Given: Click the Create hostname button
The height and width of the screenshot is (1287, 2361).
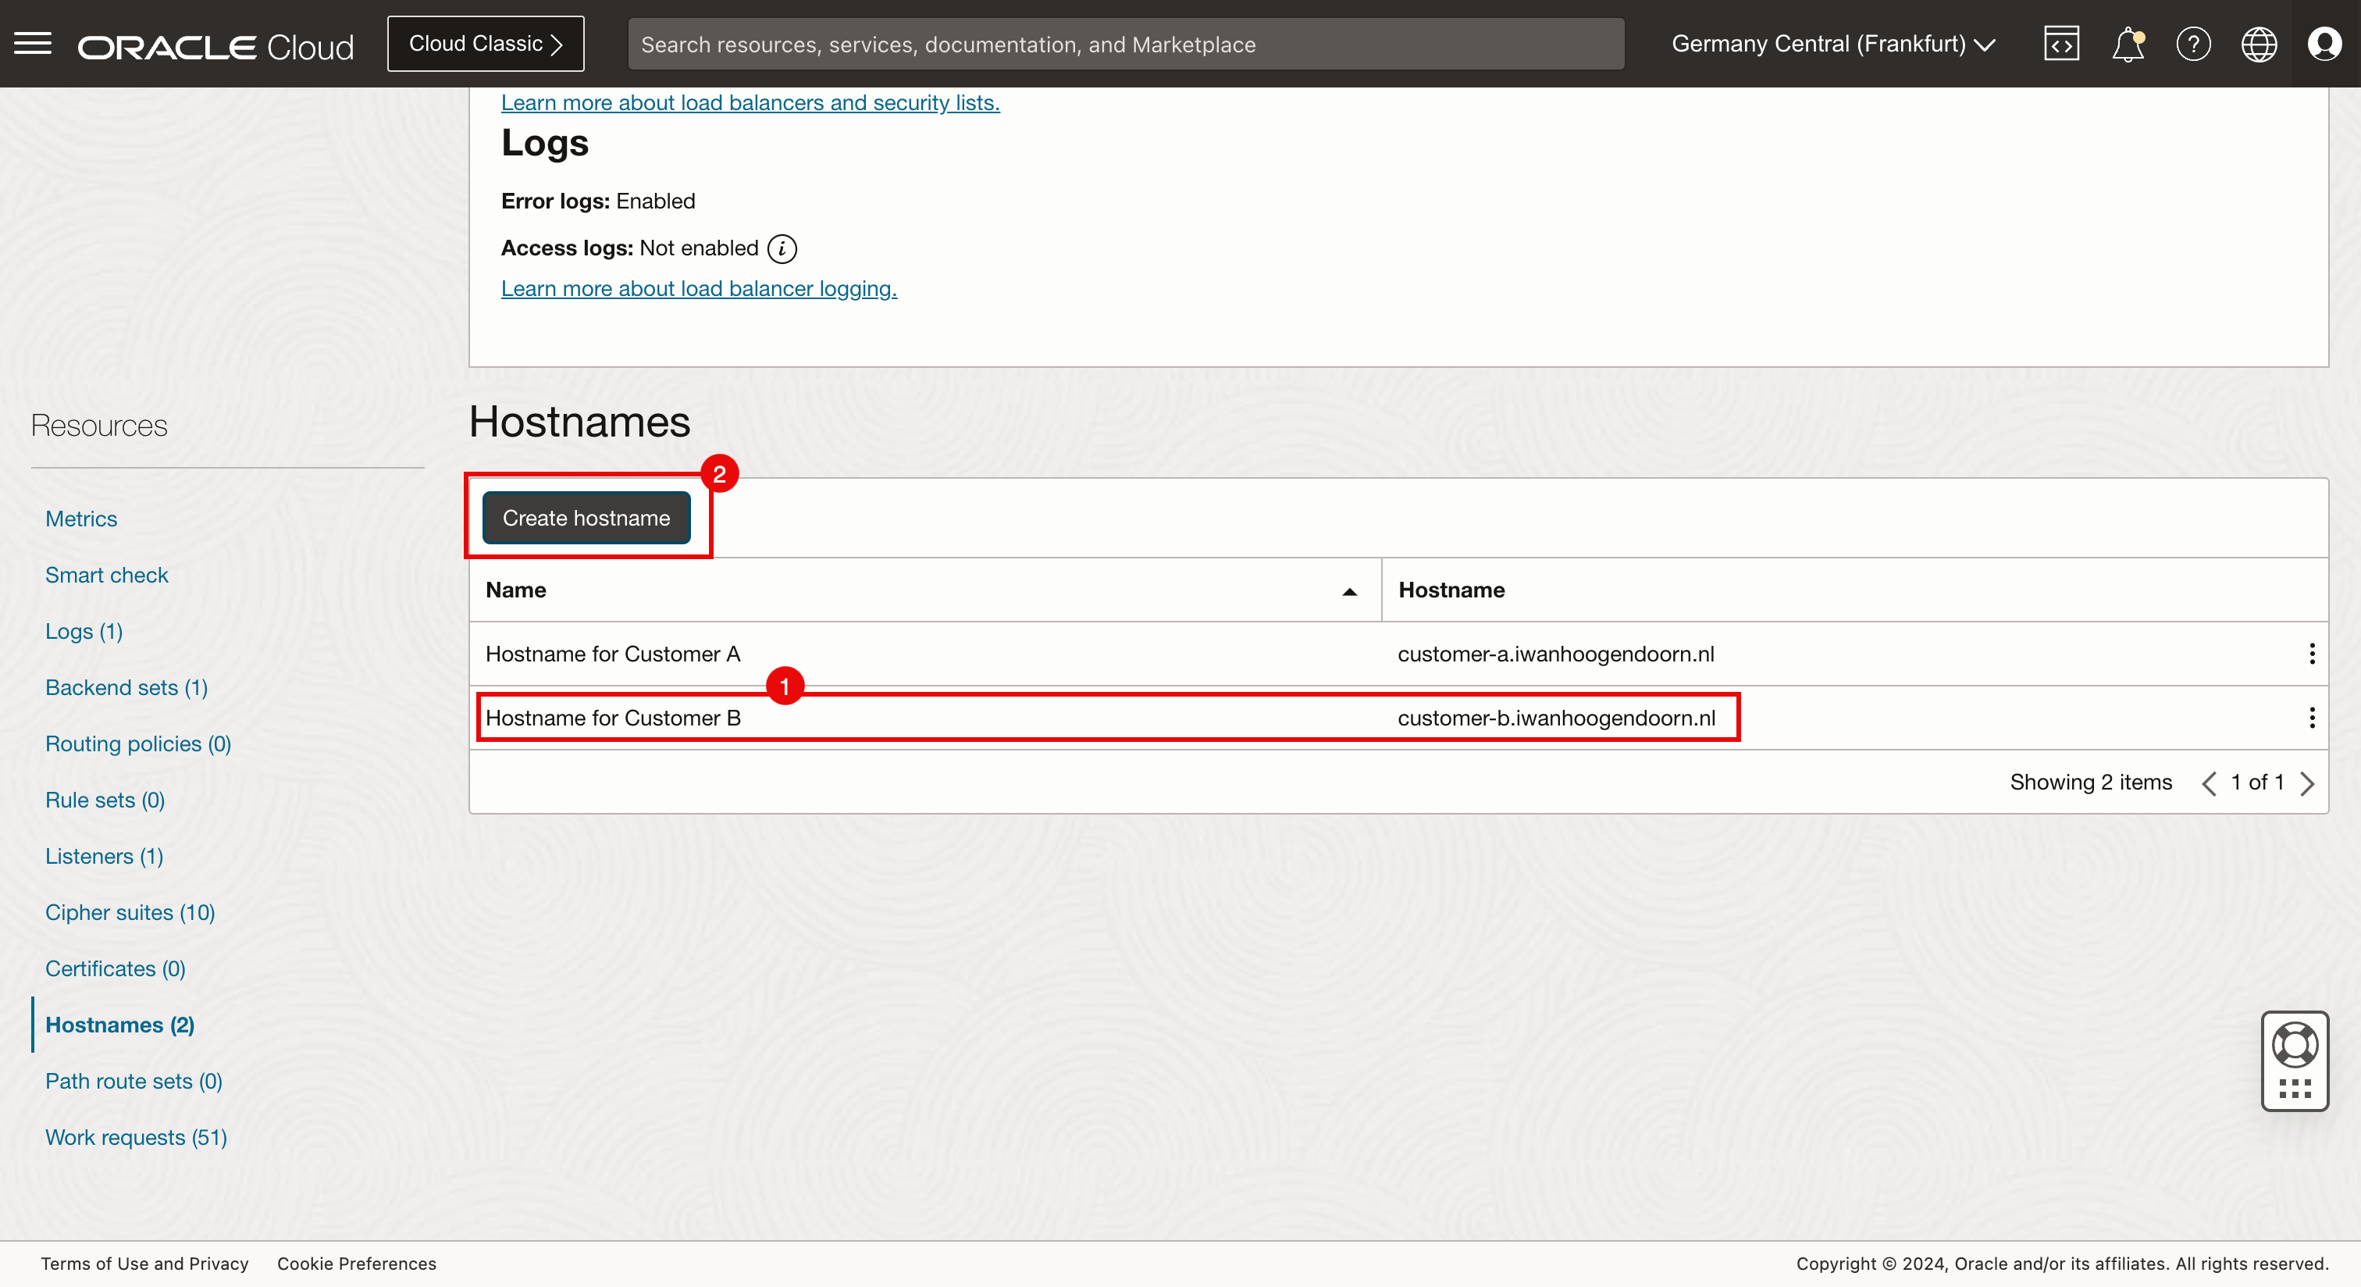Looking at the screenshot, I should click(586, 518).
